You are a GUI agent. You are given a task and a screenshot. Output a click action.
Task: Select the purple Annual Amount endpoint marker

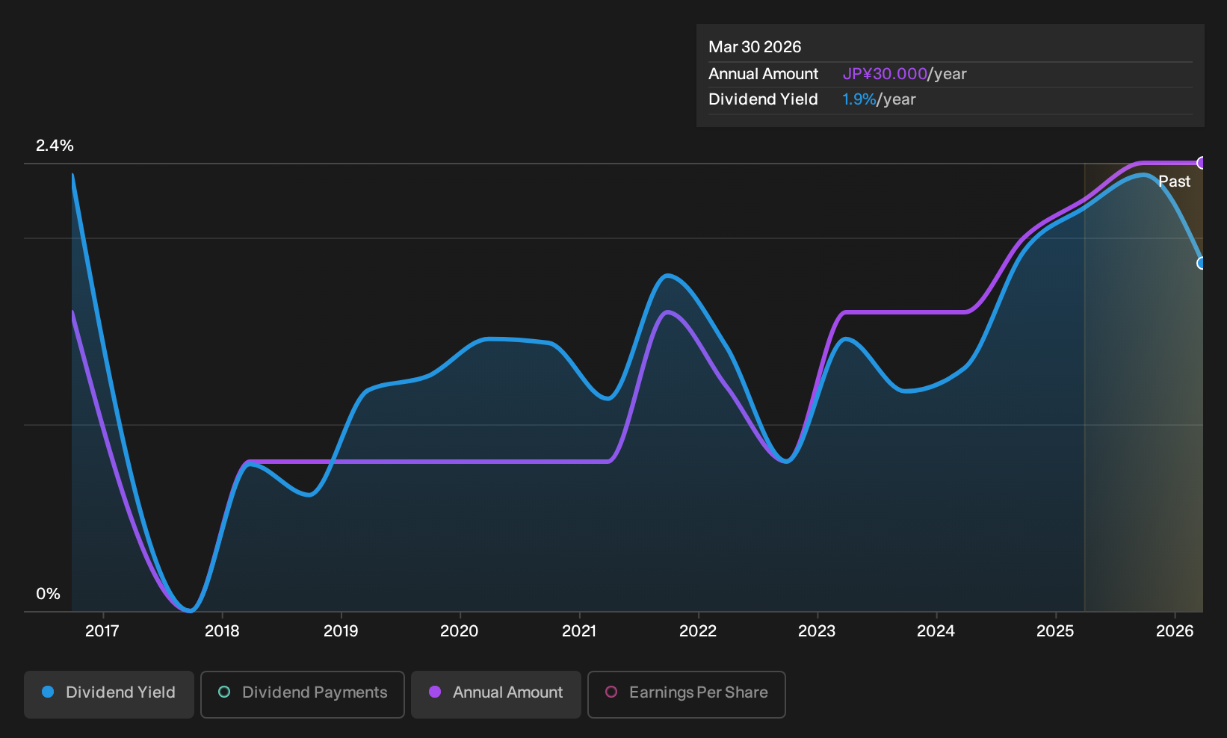coord(1201,163)
